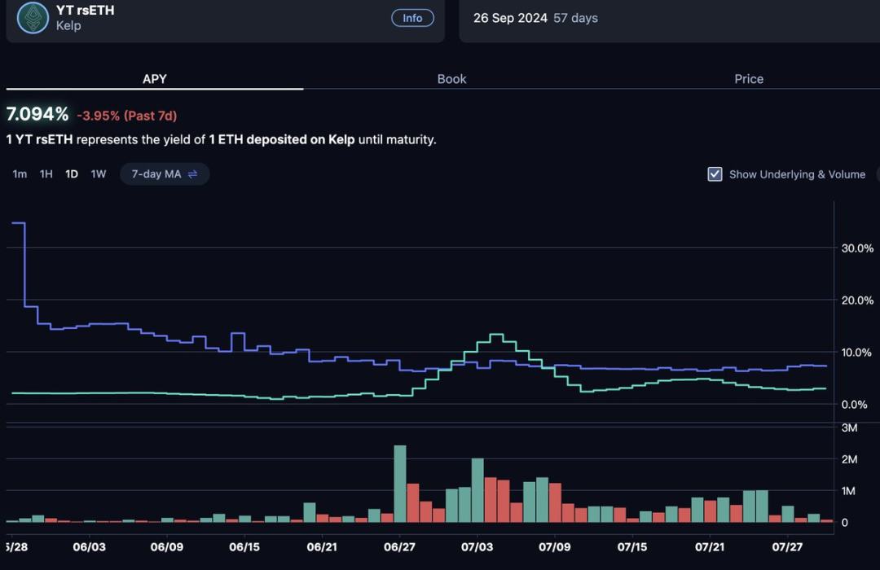This screenshot has width=880, height=570.
Task: Open the Price tab
Action: (749, 79)
